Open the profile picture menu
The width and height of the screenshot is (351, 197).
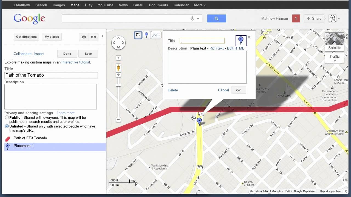pyautogui.click(x=332, y=18)
